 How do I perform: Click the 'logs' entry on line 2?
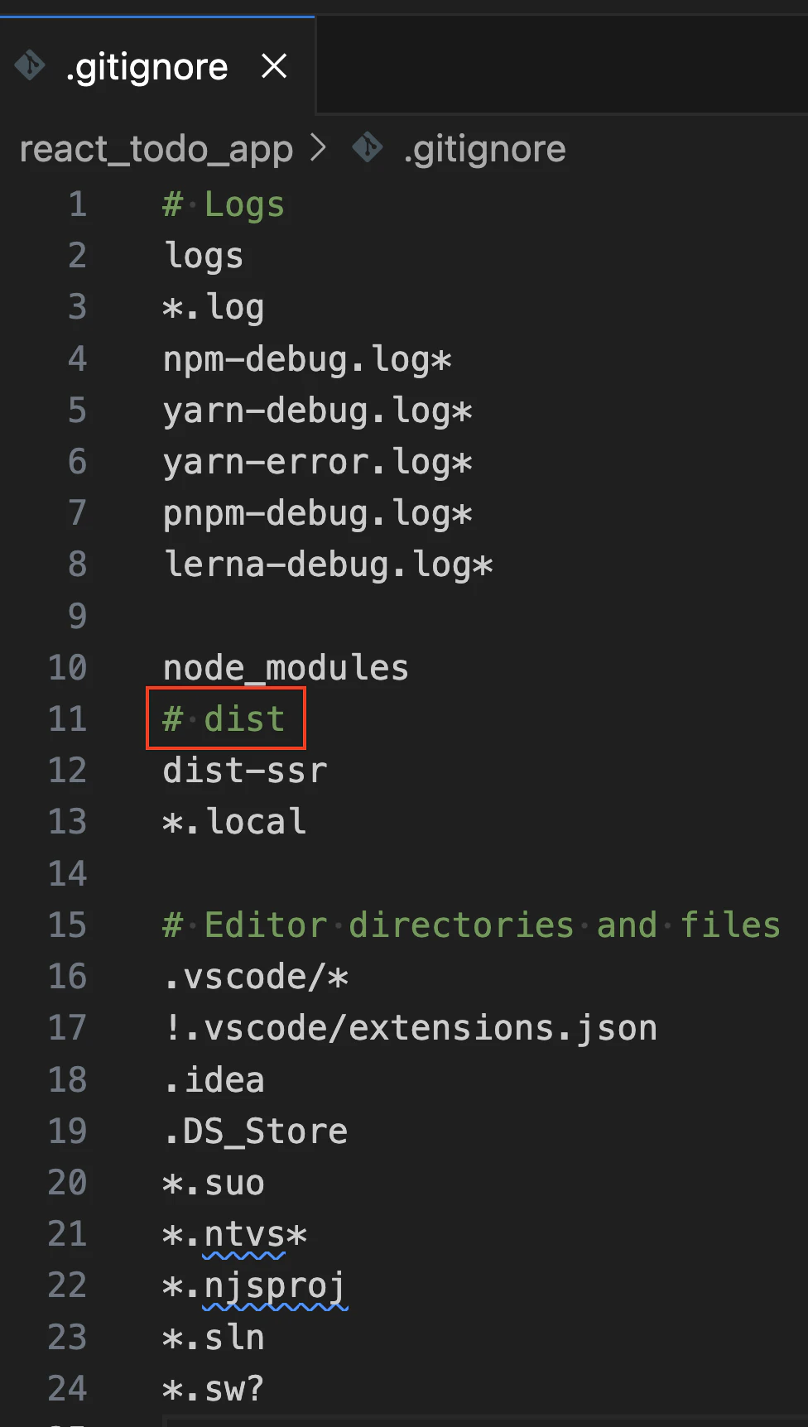tap(204, 256)
